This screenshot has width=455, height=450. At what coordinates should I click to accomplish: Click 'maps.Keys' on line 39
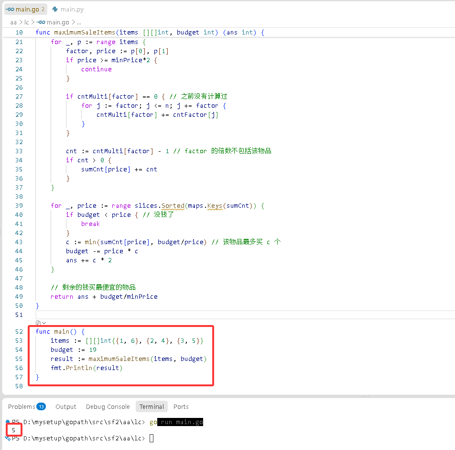pos(205,206)
